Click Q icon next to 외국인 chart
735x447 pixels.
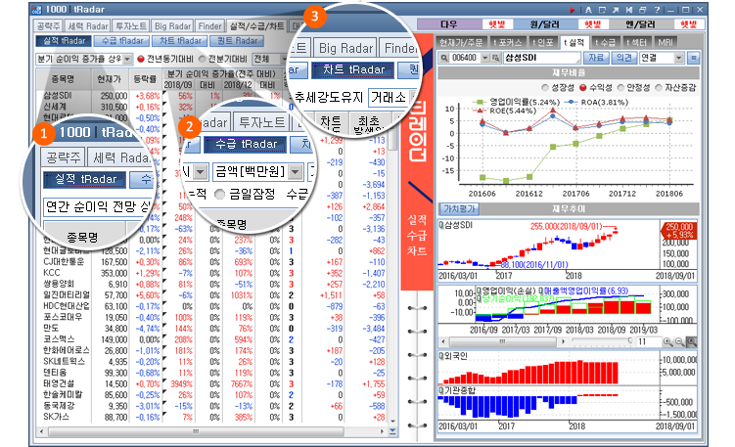coord(441,356)
